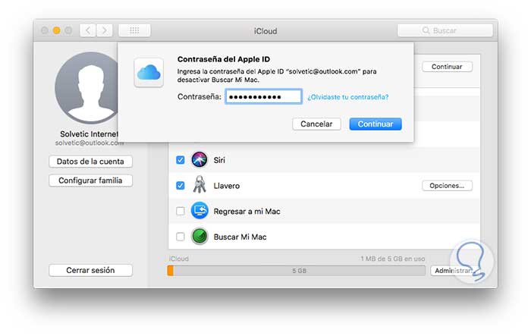Image resolution: width=531 pixels, height=336 pixels.
Task: Go back with the left arrow button
Action: (88, 30)
